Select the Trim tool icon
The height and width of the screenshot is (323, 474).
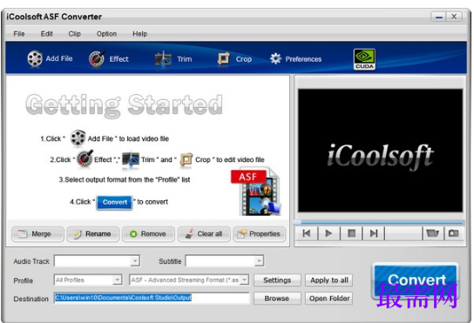(163, 59)
